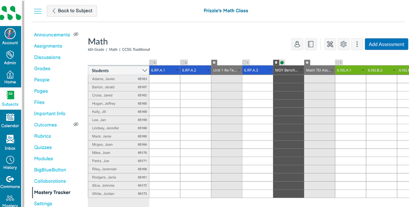The image size is (409, 207).
Task: Select Modules in the course menu
Action: [x=43, y=159]
